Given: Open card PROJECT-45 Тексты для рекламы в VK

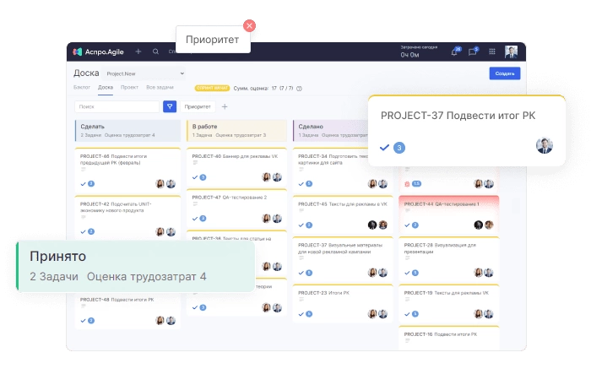Looking at the screenshot, I should 343,214.
